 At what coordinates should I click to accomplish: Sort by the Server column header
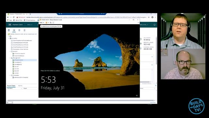[x=142, y=88]
